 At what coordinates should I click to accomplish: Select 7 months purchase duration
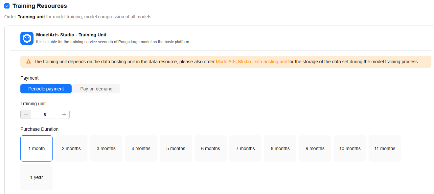pyautogui.click(x=245, y=148)
